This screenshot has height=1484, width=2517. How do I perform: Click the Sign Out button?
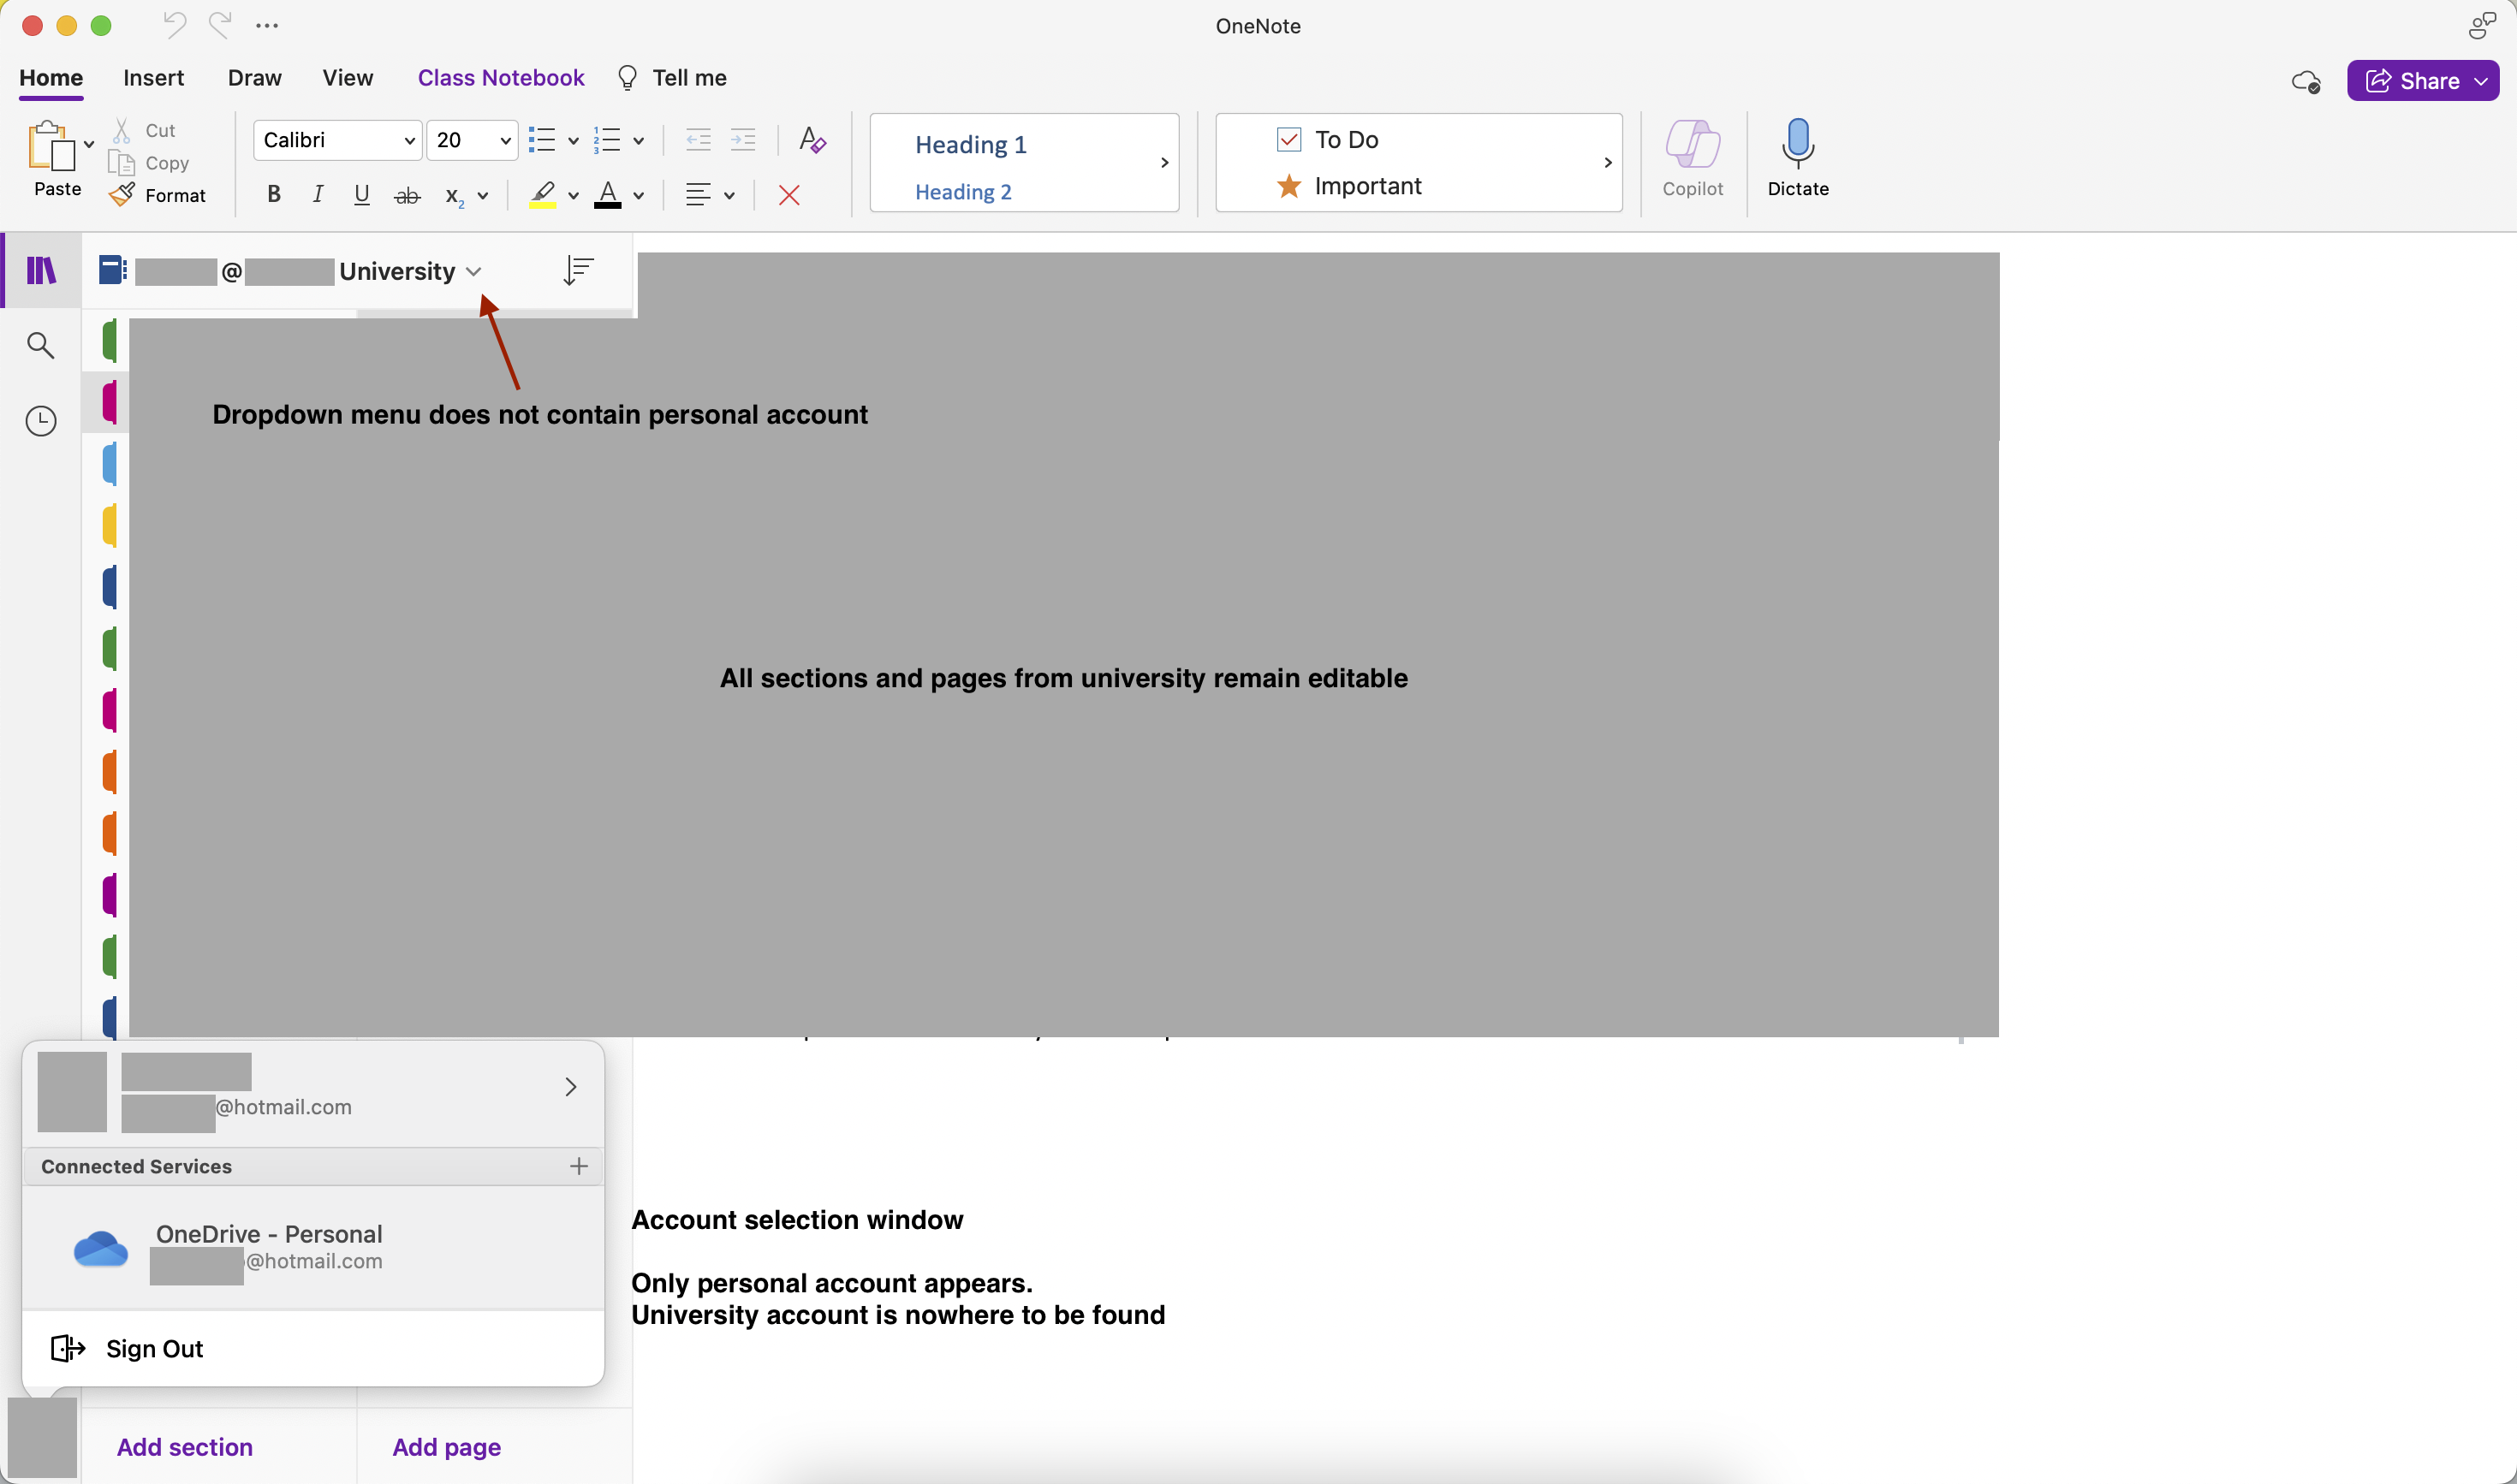point(154,1348)
